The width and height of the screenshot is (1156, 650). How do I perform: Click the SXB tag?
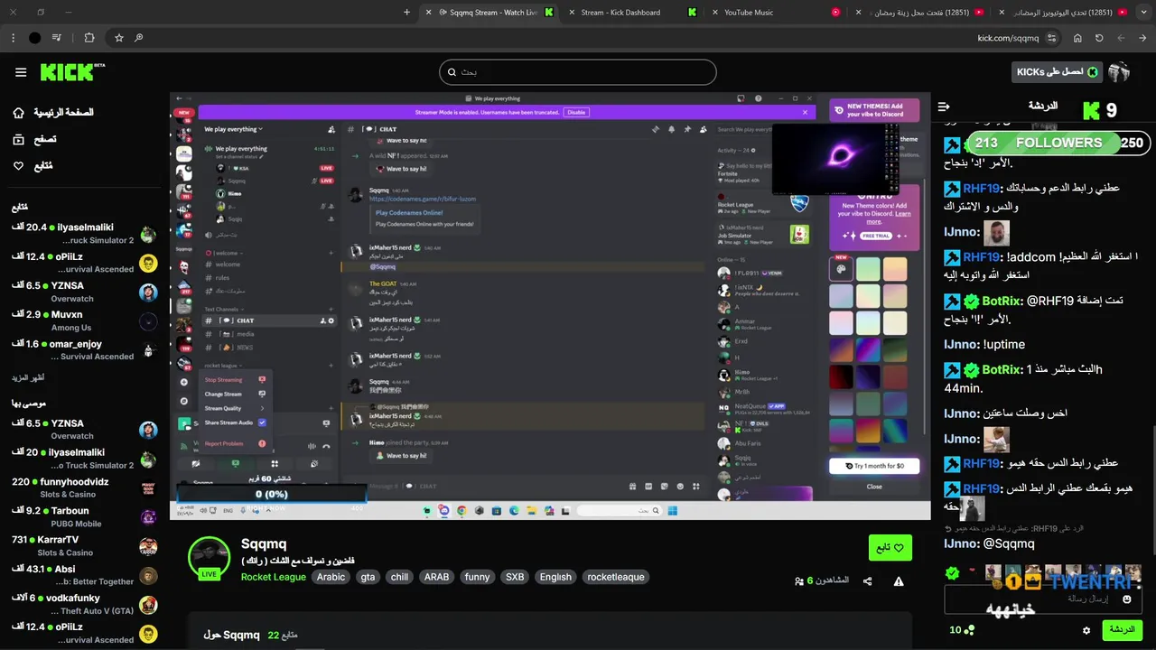[x=515, y=577]
